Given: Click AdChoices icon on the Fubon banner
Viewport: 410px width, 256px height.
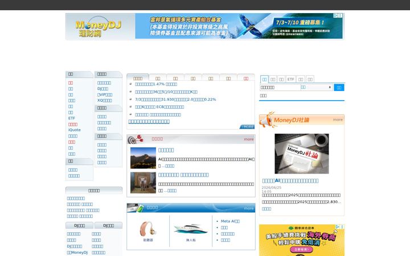Looking at the screenshot, I should tap(335, 16).
